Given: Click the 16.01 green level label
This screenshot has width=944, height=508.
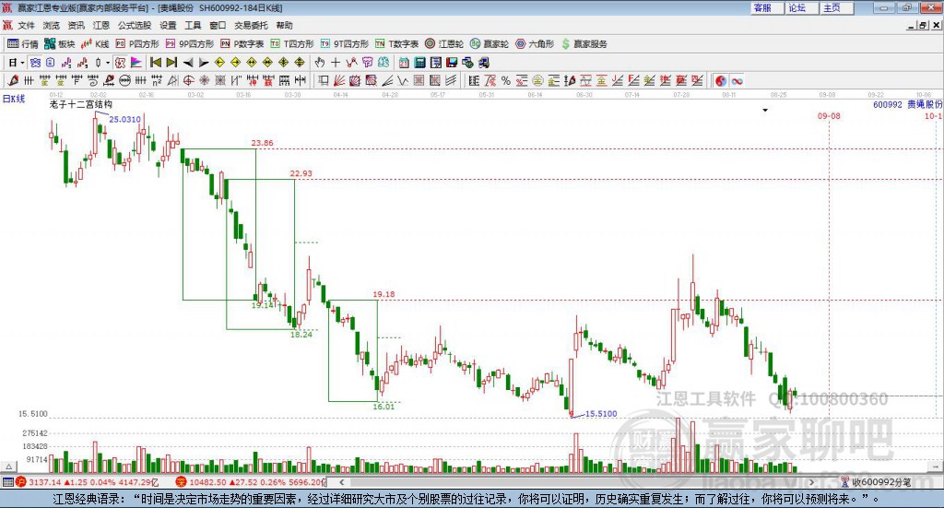Looking at the screenshot, I should tap(383, 407).
